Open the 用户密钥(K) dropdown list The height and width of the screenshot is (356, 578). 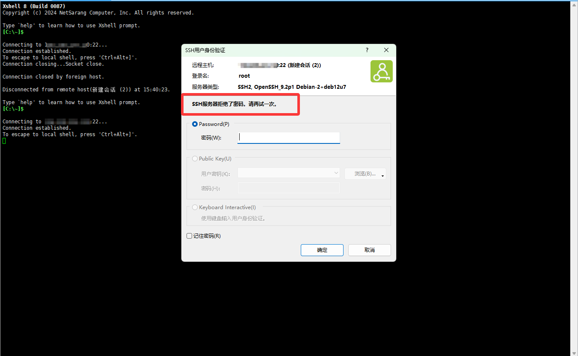[x=336, y=173]
